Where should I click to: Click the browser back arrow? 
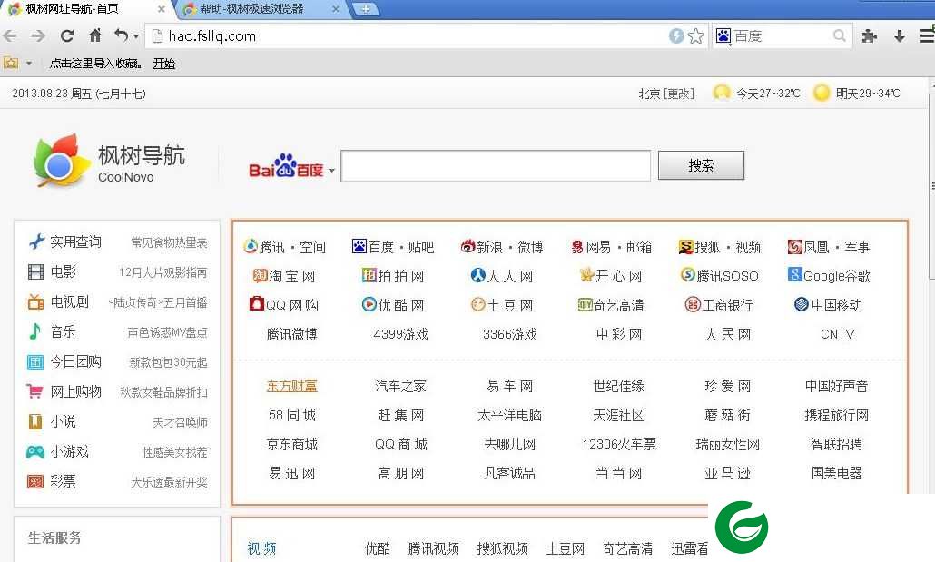tap(10, 35)
